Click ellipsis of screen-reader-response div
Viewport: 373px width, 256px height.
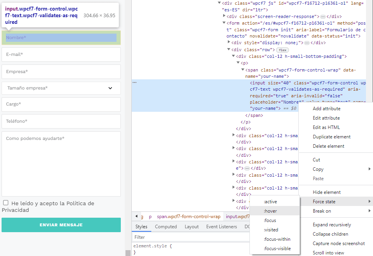323,17
